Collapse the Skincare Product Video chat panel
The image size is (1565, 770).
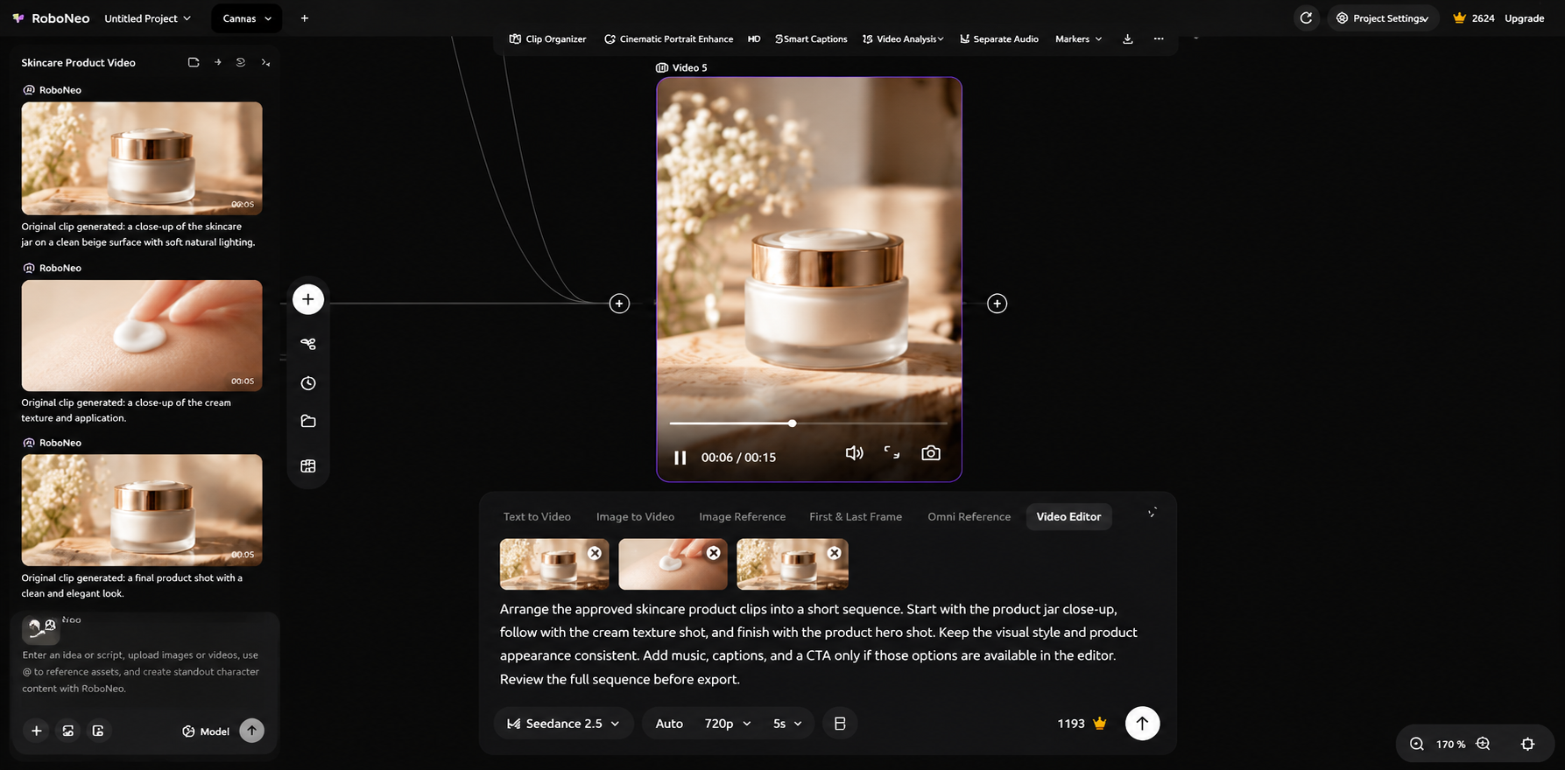pyautogui.click(x=265, y=62)
